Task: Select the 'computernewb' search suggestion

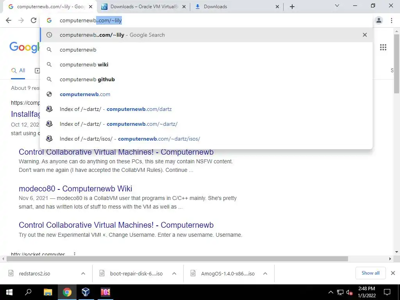Action: pyautogui.click(x=206, y=50)
